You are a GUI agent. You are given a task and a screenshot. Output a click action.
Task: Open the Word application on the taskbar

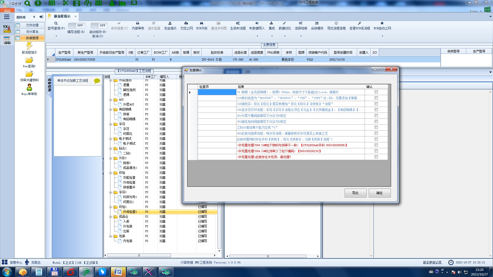click(x=118, y=272)
